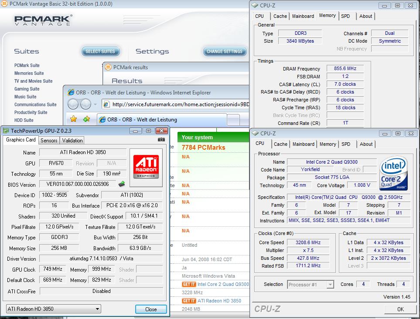Click the PCMark Vantage title bar icon

click(x=4, y=4)
